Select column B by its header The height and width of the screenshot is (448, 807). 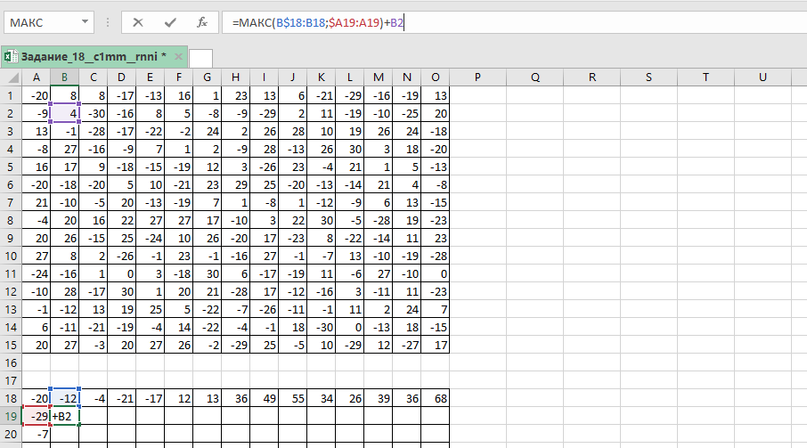[x=65, y=77]
